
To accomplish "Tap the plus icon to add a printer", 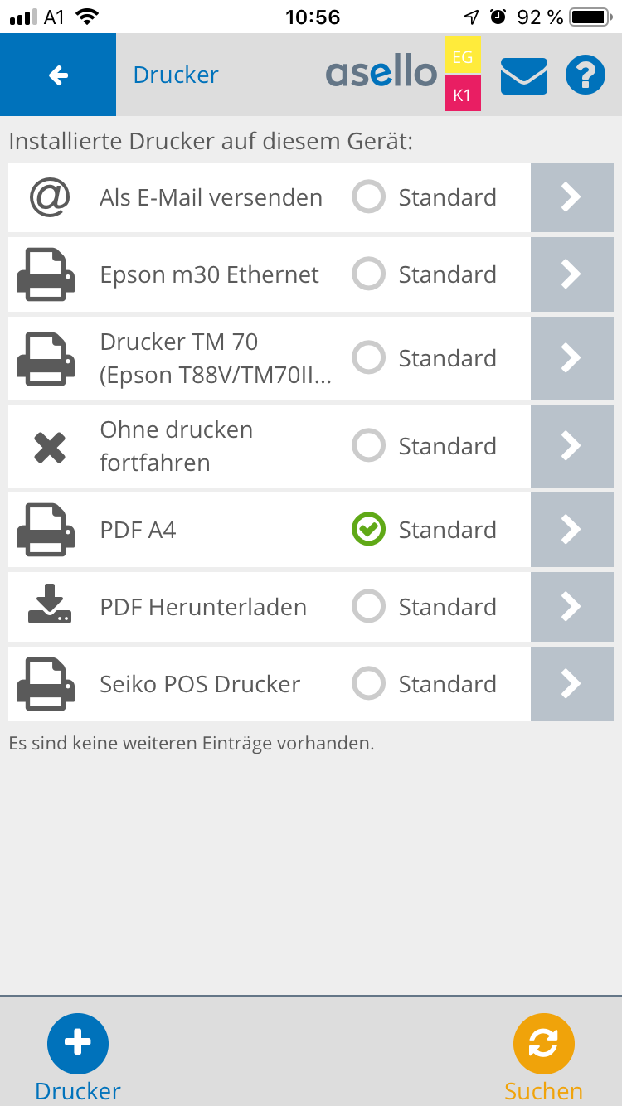I will pos(78,1044).
